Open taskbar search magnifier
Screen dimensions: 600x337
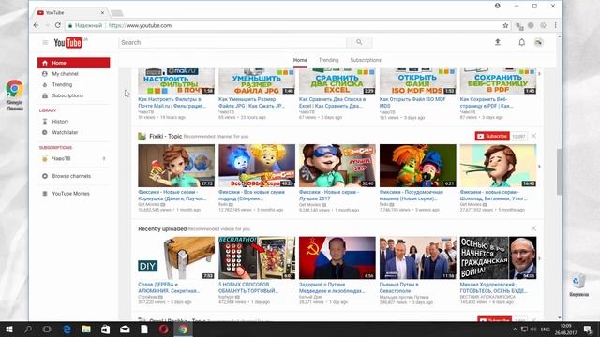[x=28, y=329]
